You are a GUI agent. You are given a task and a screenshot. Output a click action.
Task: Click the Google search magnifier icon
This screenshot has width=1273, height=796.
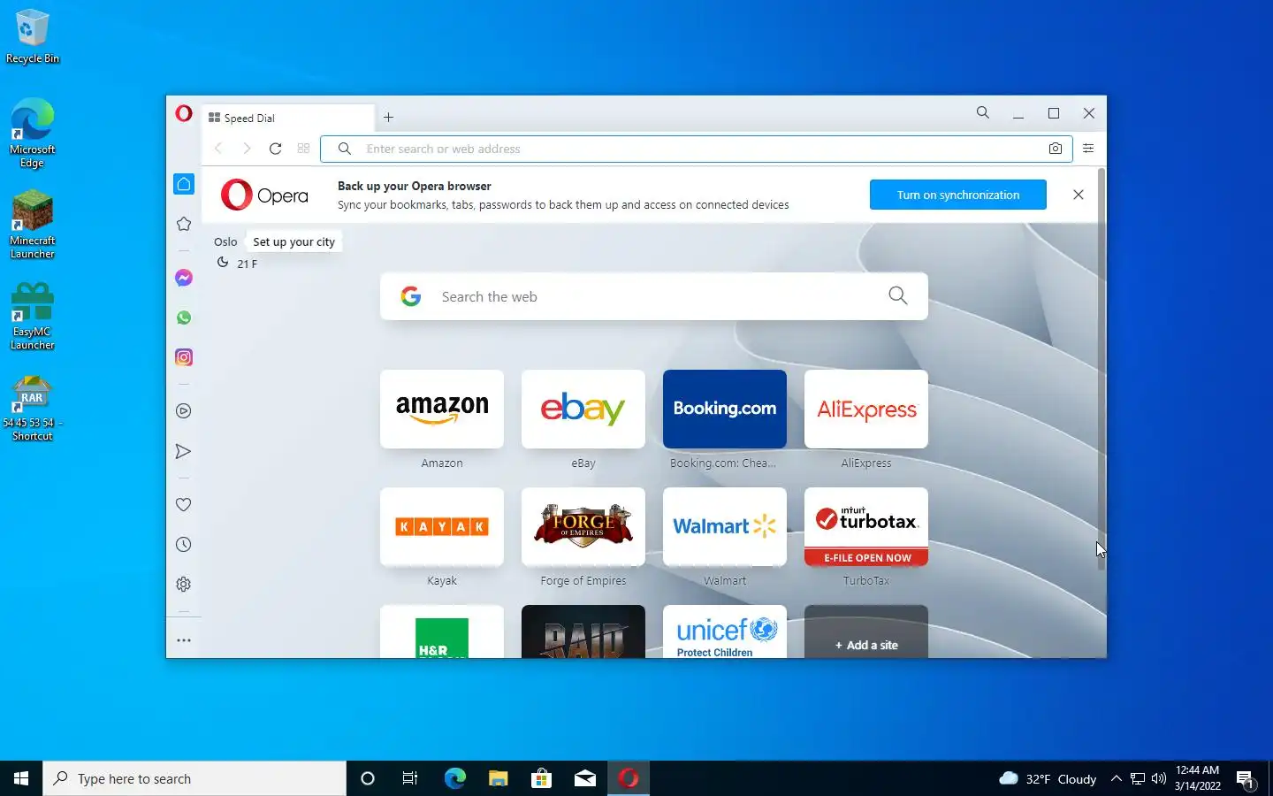(x=897, y=295)
